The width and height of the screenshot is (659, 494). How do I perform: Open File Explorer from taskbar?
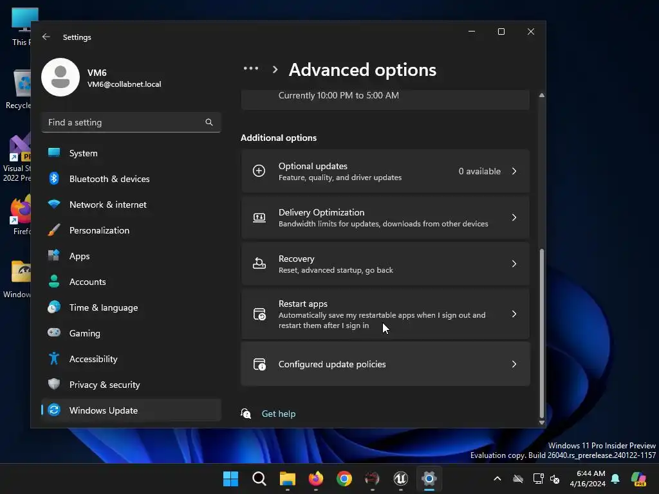tap(288, 479)
